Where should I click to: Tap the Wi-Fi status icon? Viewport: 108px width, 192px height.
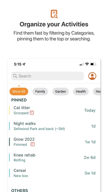[87, 64]
